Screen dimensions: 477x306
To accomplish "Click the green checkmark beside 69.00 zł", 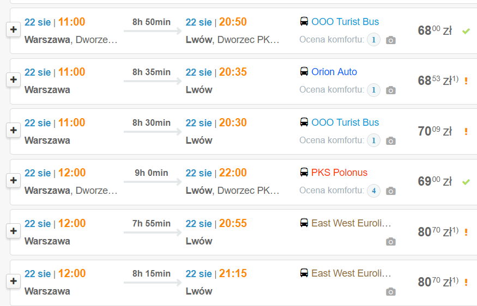I will click(466, 181).
